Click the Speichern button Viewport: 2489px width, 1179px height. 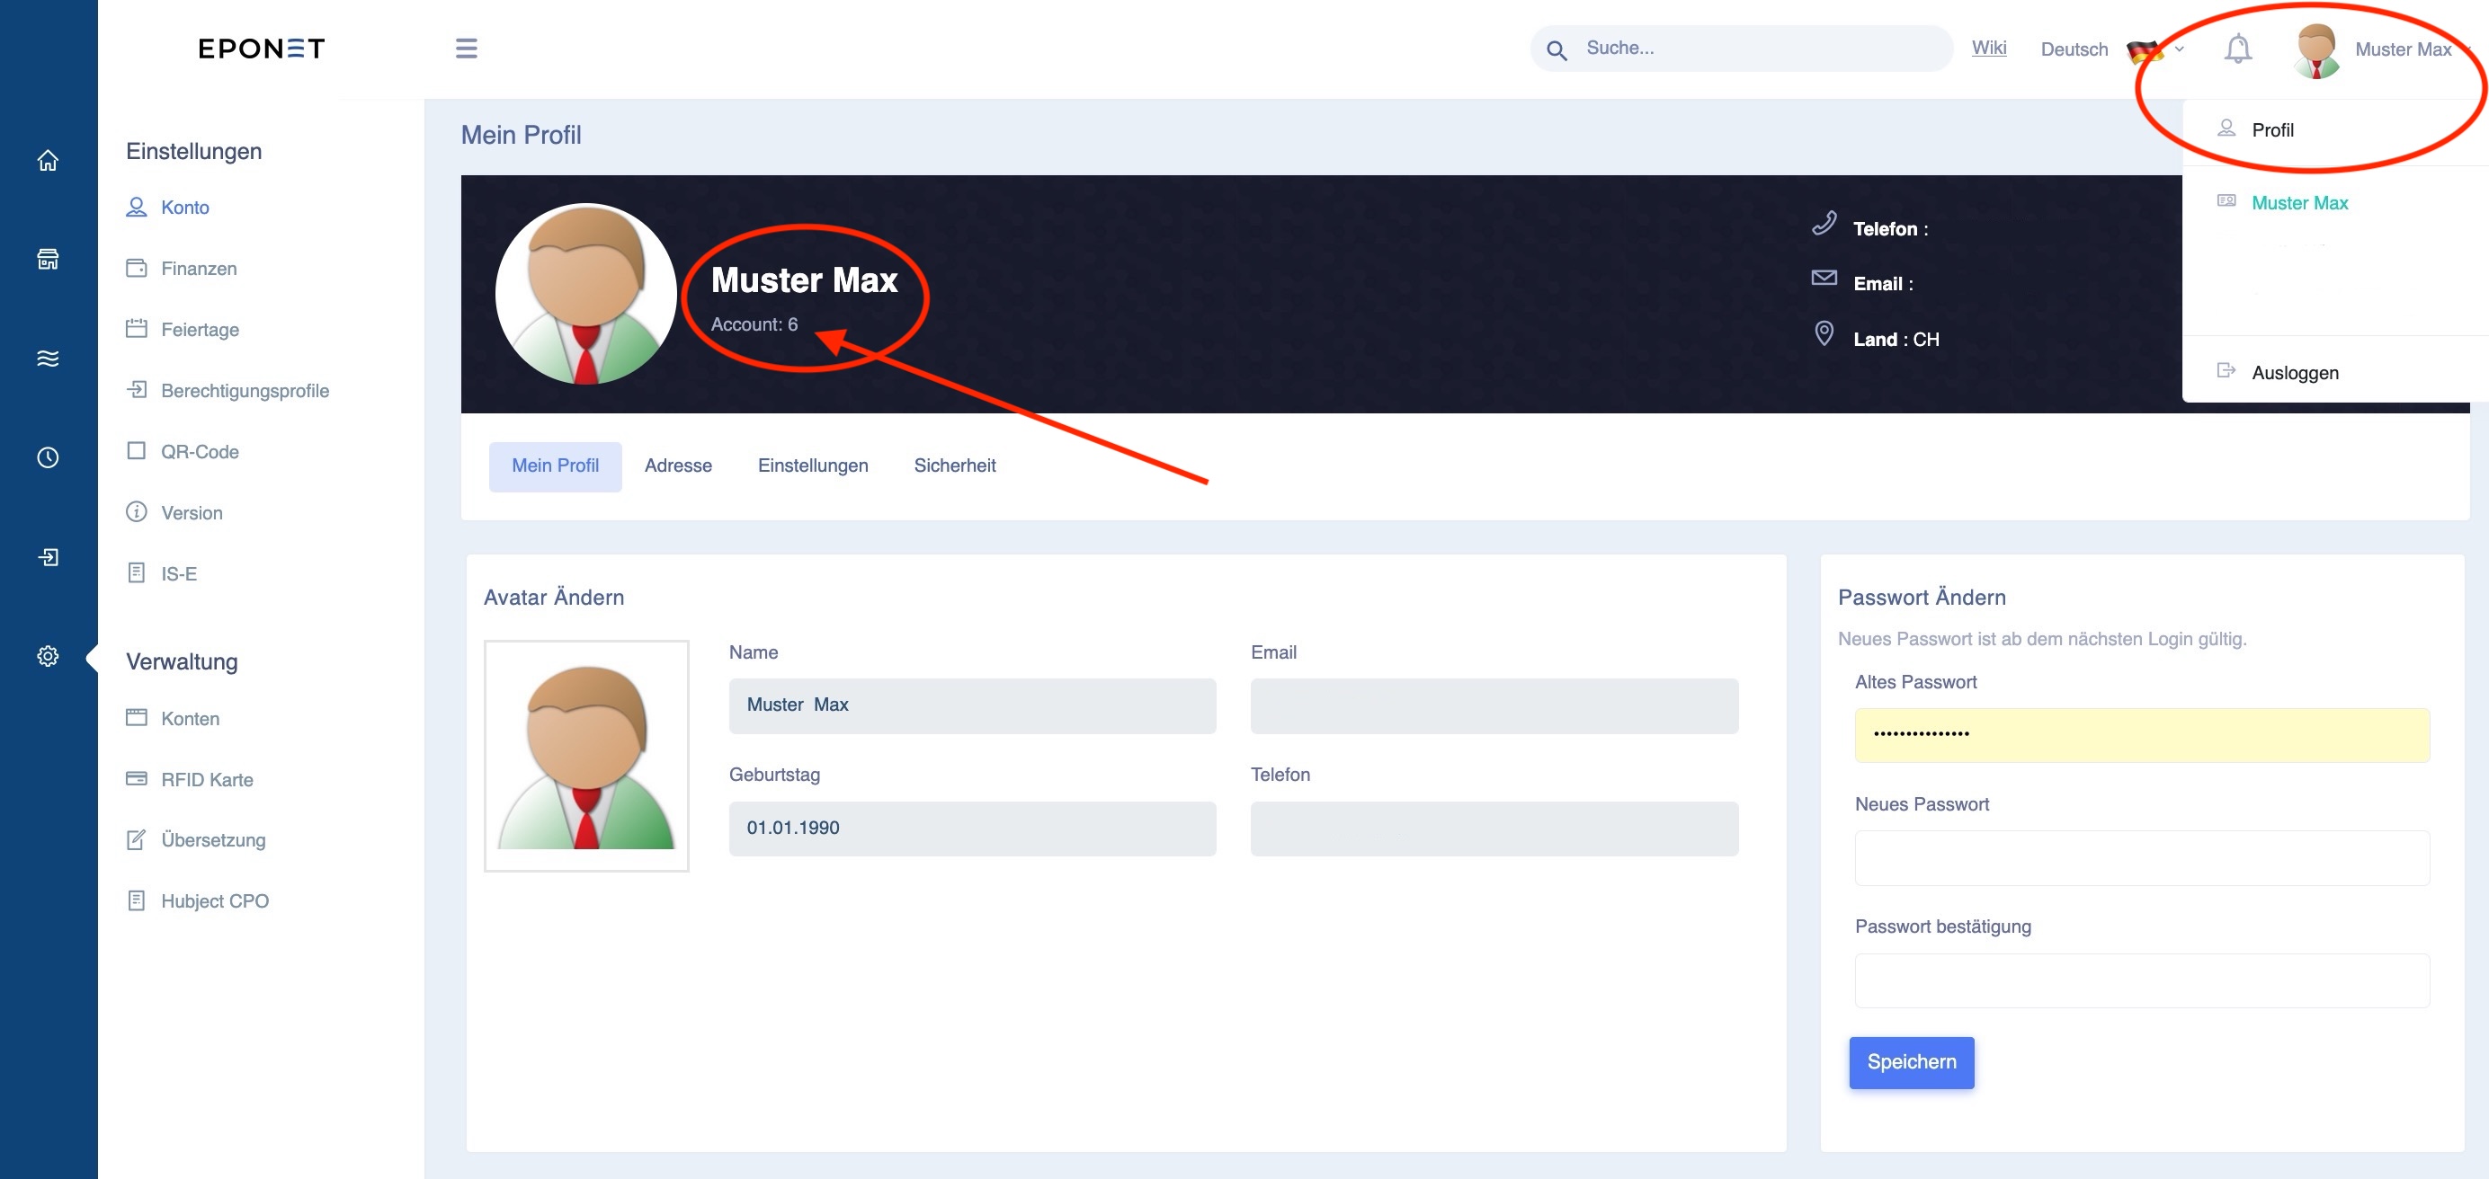[x=1911, y=1062]
